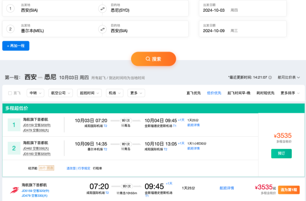
Task: Open the 机场 filter dropdown
Action: (x=115, y=93)
